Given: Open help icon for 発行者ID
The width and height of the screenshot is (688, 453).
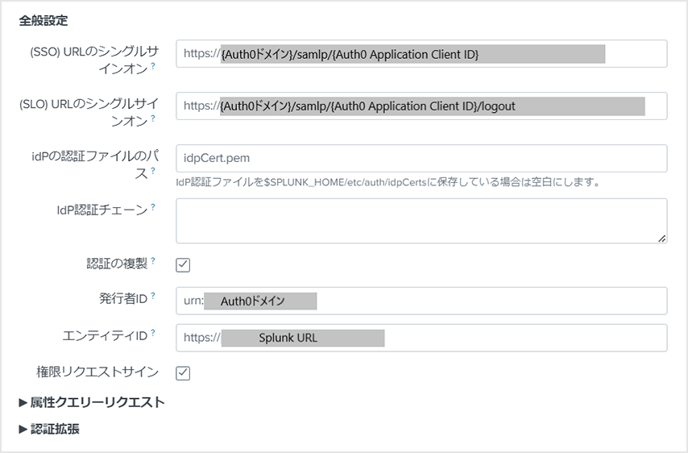Looking at the screenshot, I should pyautogui.click(x=153, y=296).
